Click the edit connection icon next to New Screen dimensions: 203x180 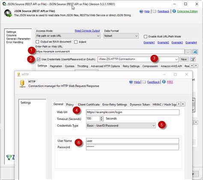click(193, 59)
